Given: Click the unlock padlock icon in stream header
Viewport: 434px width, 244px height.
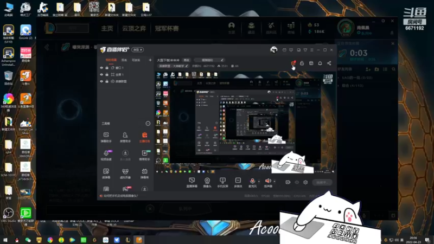Looking at the screenshot, I should [302, 63].
